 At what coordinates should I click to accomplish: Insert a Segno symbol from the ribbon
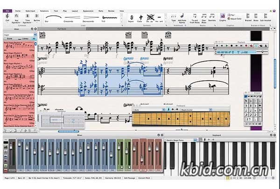[132, 18]
